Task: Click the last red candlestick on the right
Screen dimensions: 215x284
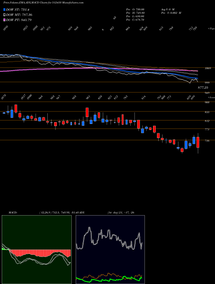Action: coord(198,142)
